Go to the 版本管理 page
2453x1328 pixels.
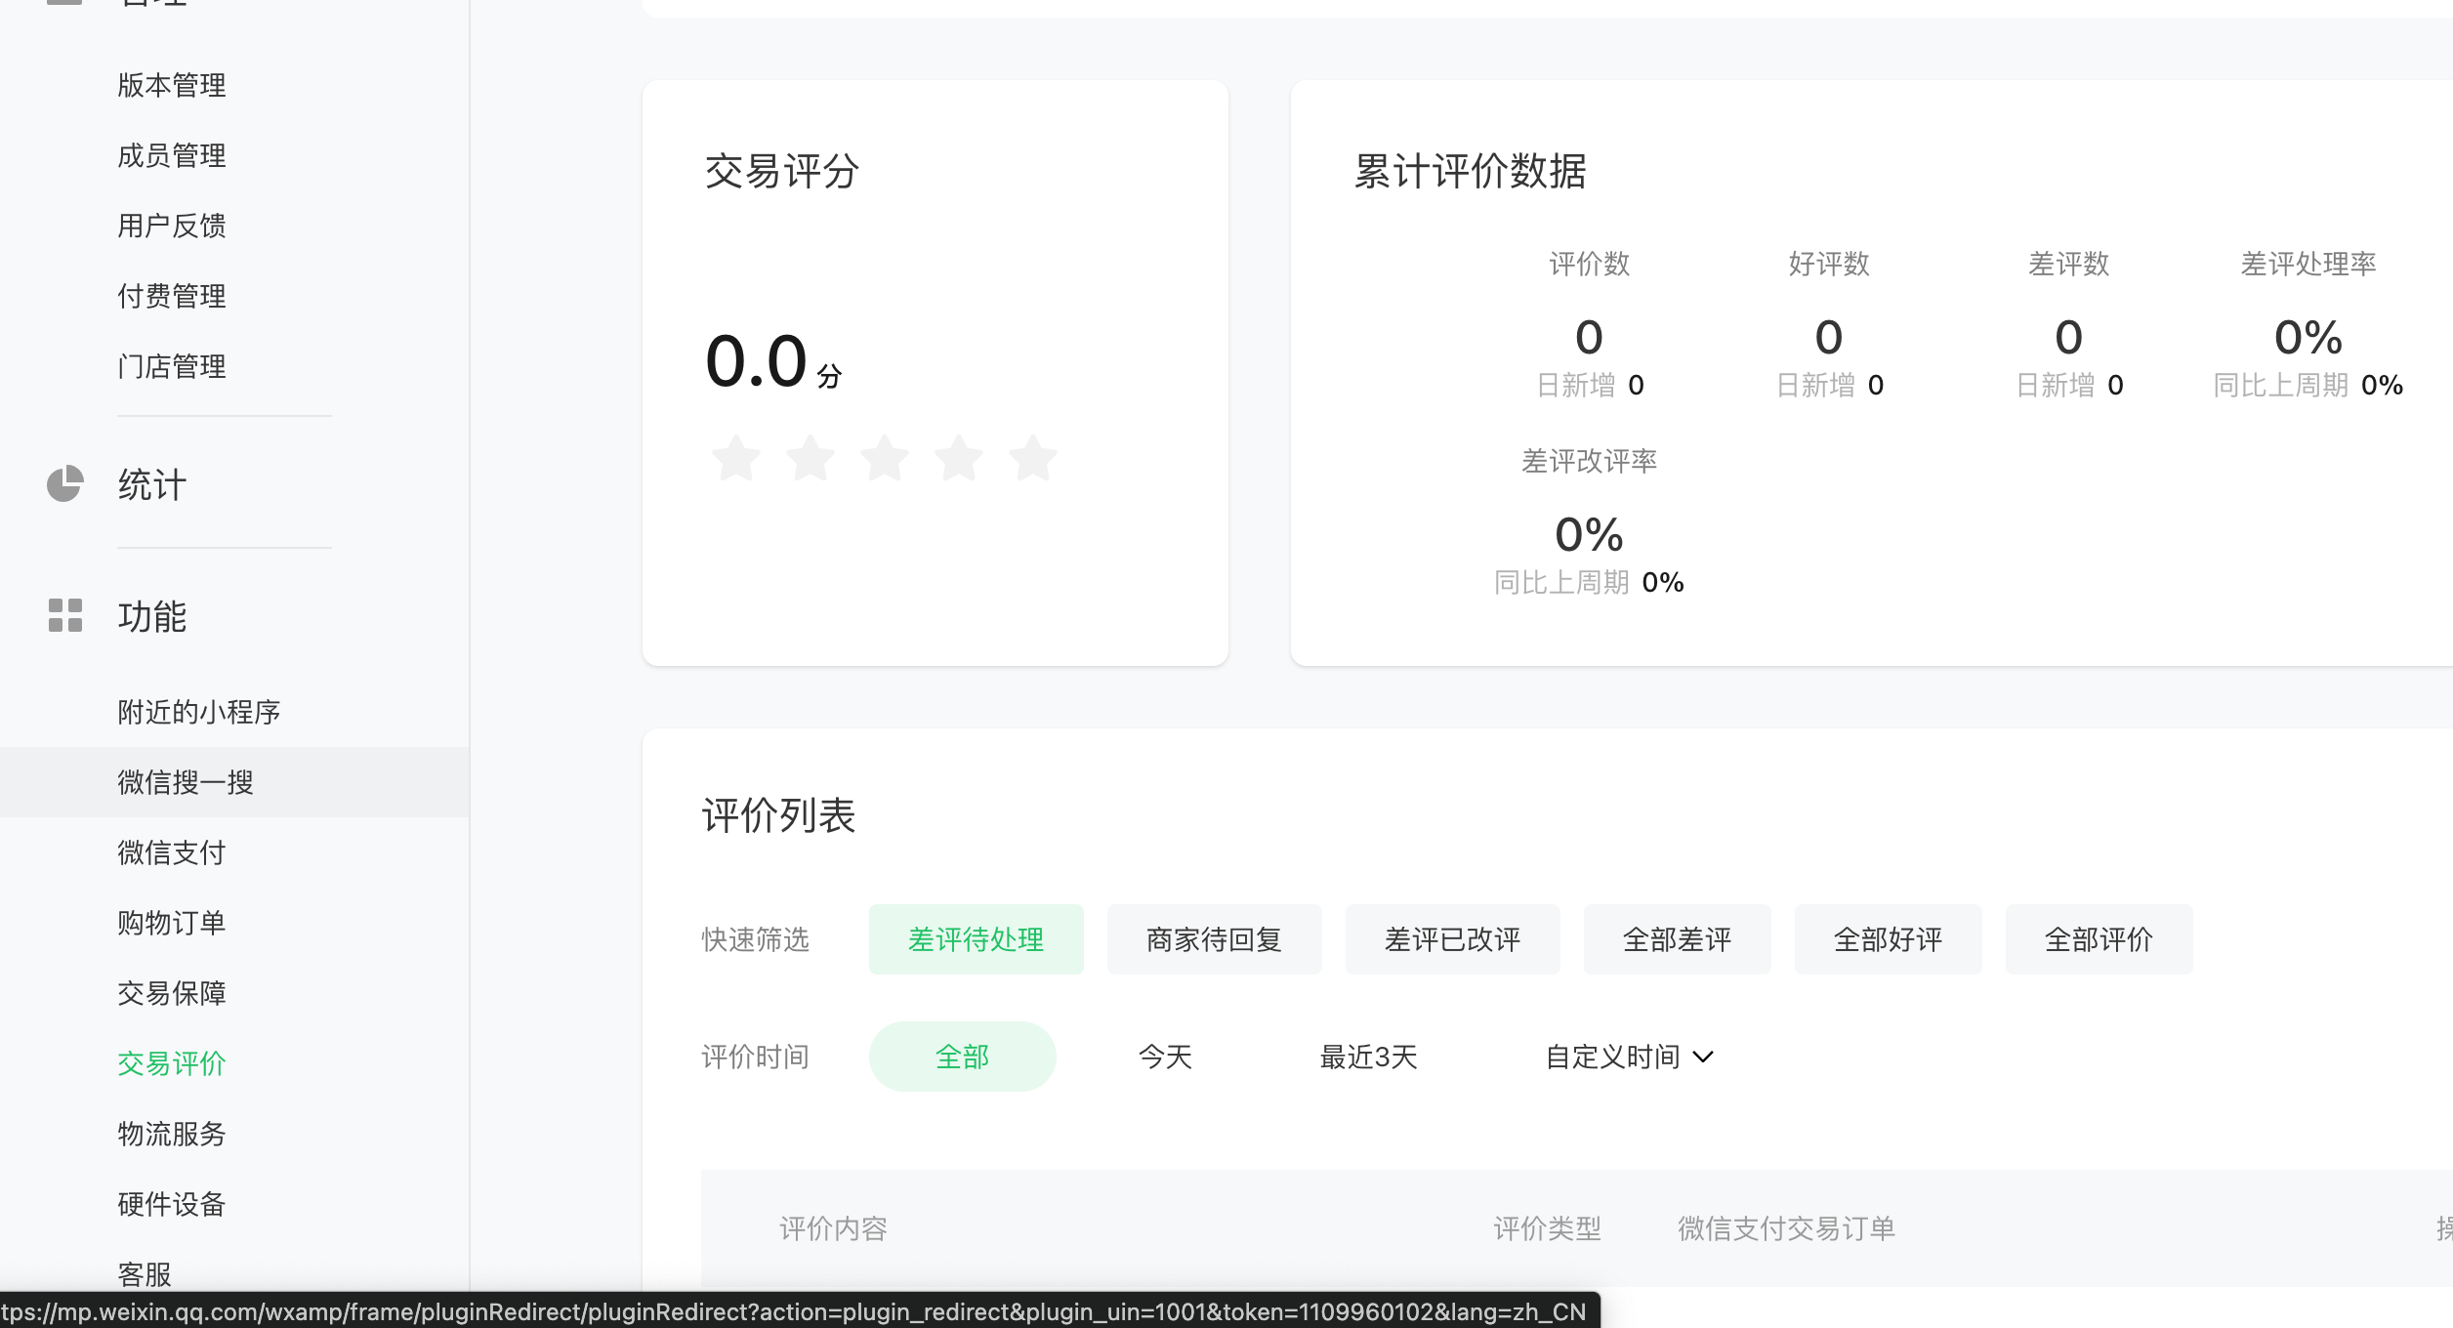point(172,85)
